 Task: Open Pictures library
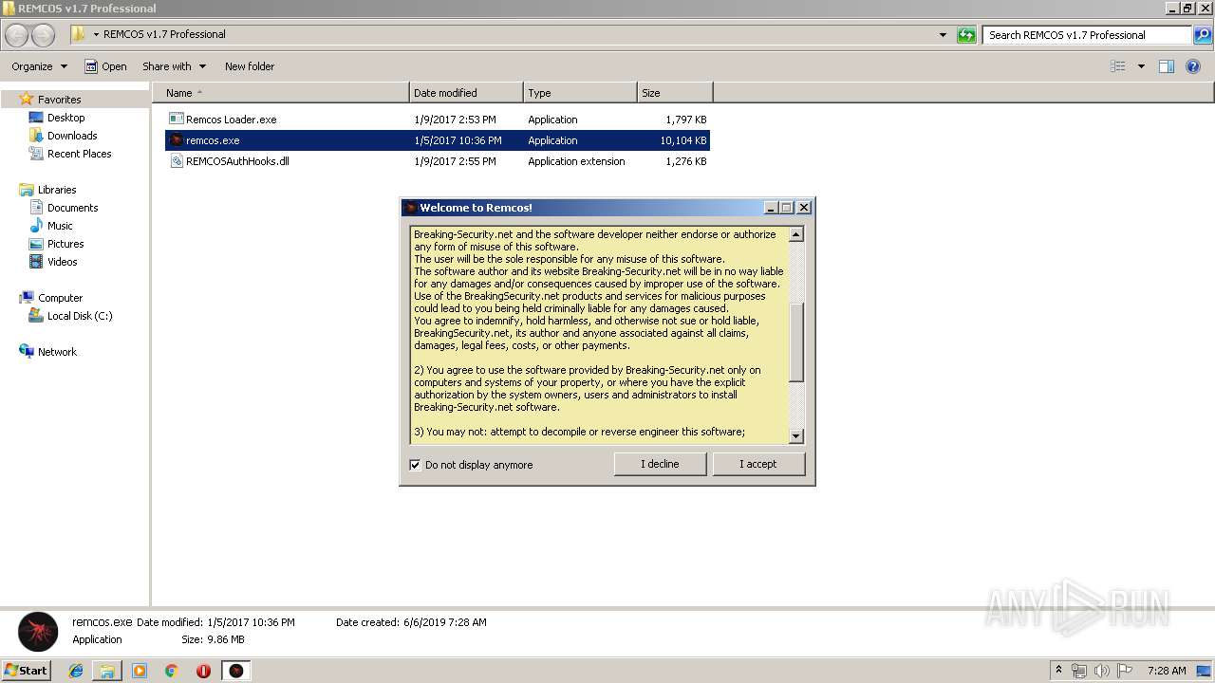(65, 244)
